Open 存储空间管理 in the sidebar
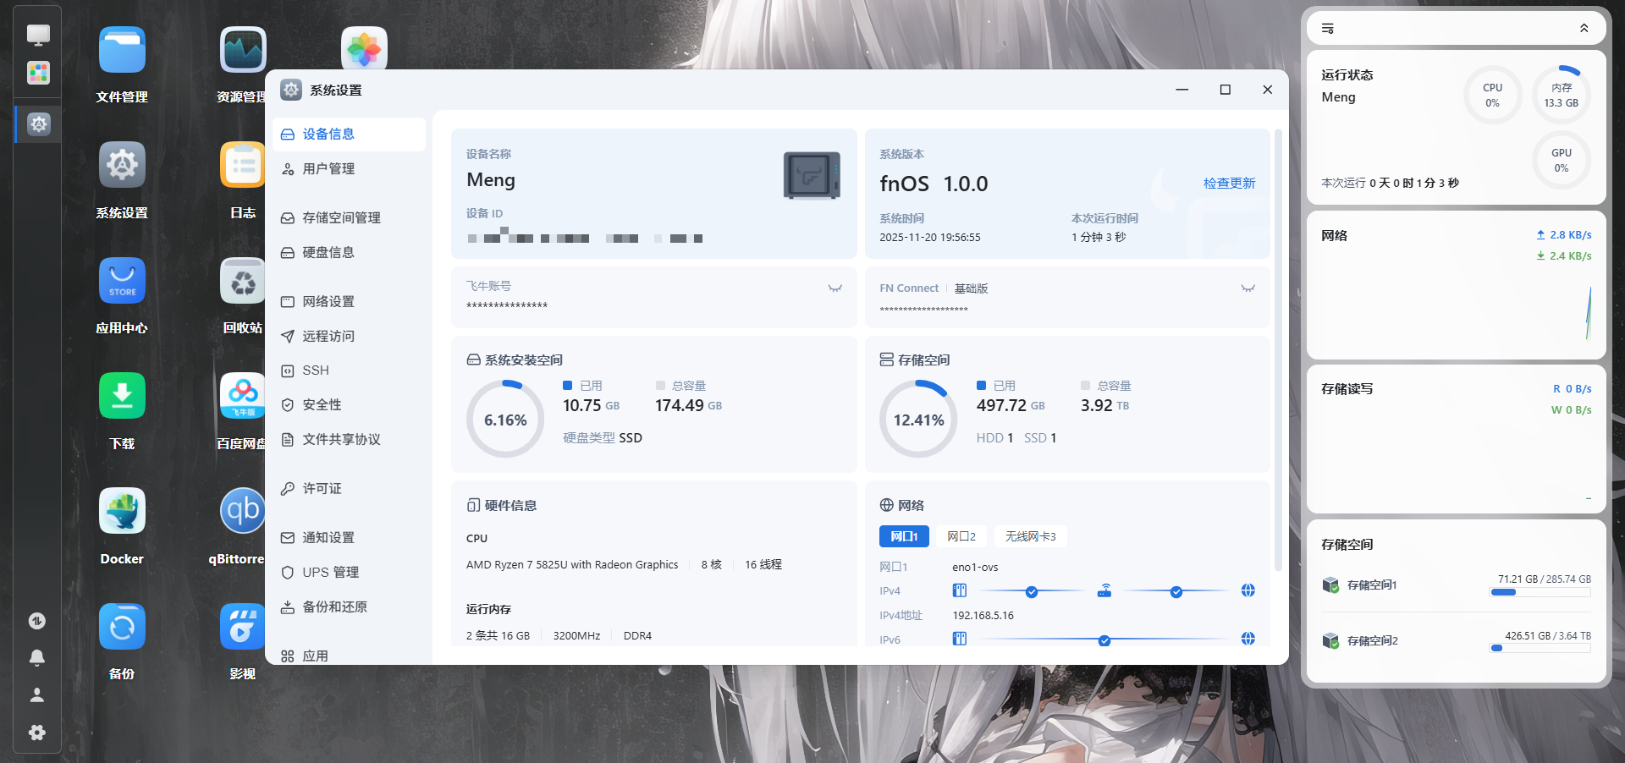Image resolution: width=1625 pixels, height=763 pixels. (349, 218)
